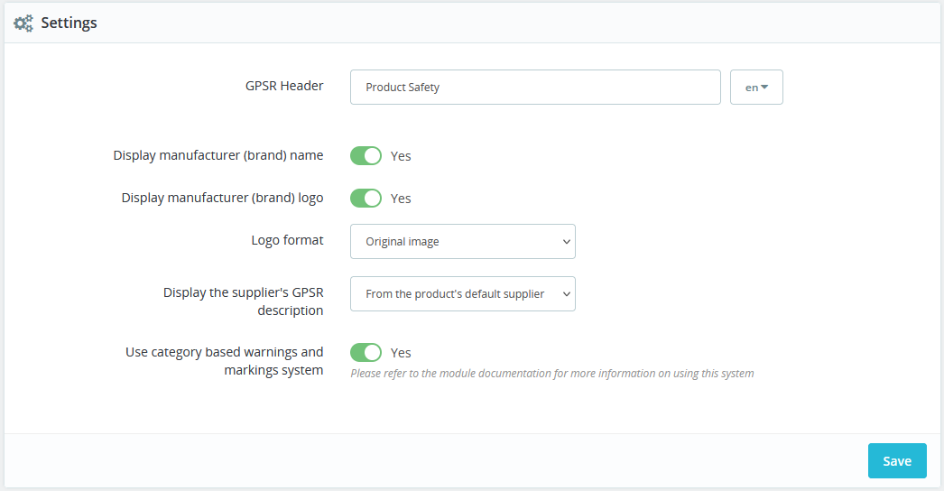The image size is (944, 491).
Task: Click 'Yes' beside the brand name toggle
Action: coord(401,156)
